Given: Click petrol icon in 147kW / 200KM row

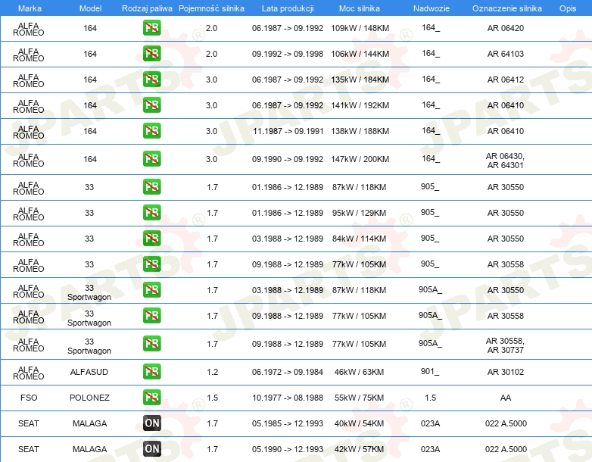Looking at the screenshot, I should [151, 158].
